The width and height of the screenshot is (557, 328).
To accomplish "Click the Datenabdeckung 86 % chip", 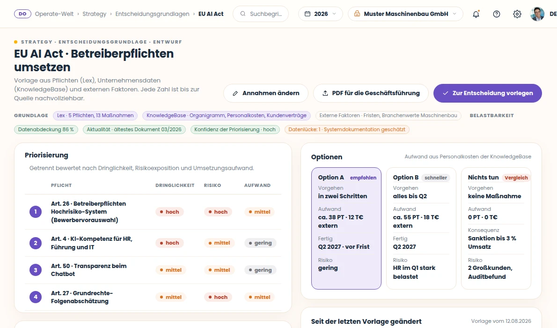I will [46, 129].
